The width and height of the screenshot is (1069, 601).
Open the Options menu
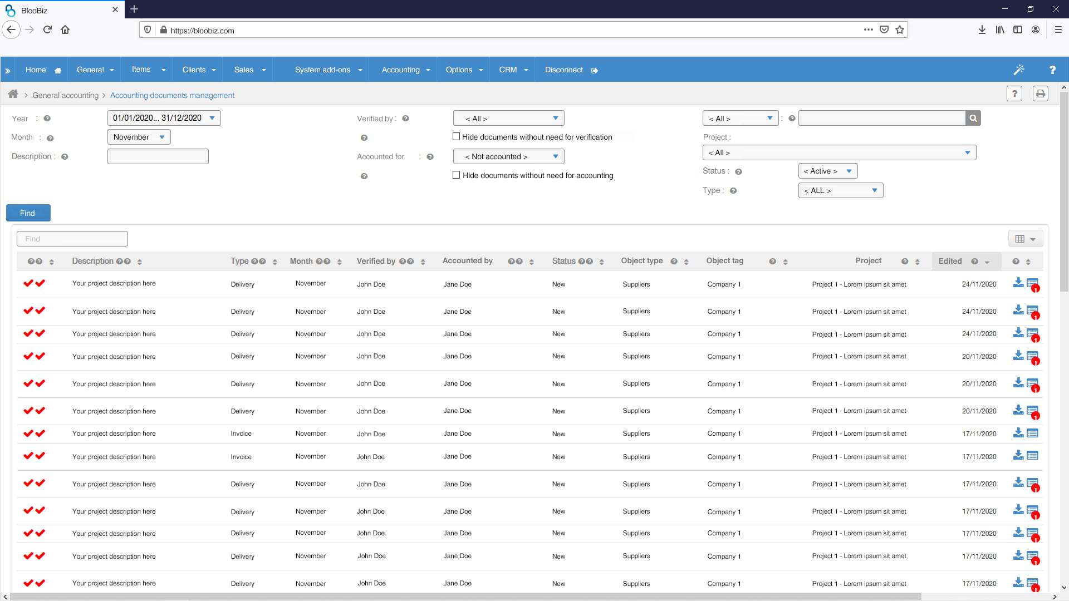click(464, 70)
